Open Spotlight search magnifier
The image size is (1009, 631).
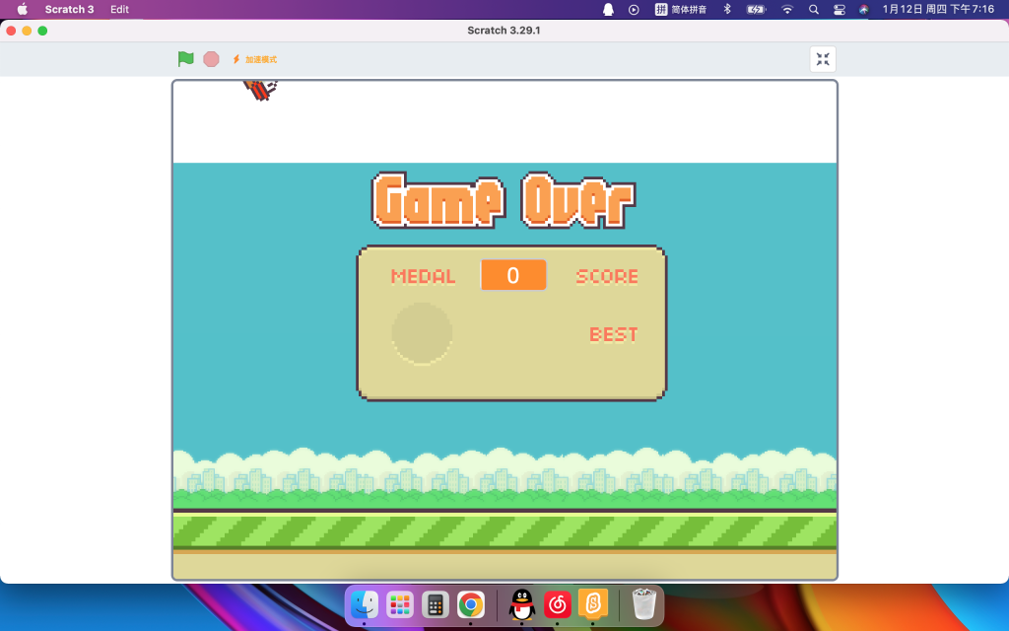(814, 9)
